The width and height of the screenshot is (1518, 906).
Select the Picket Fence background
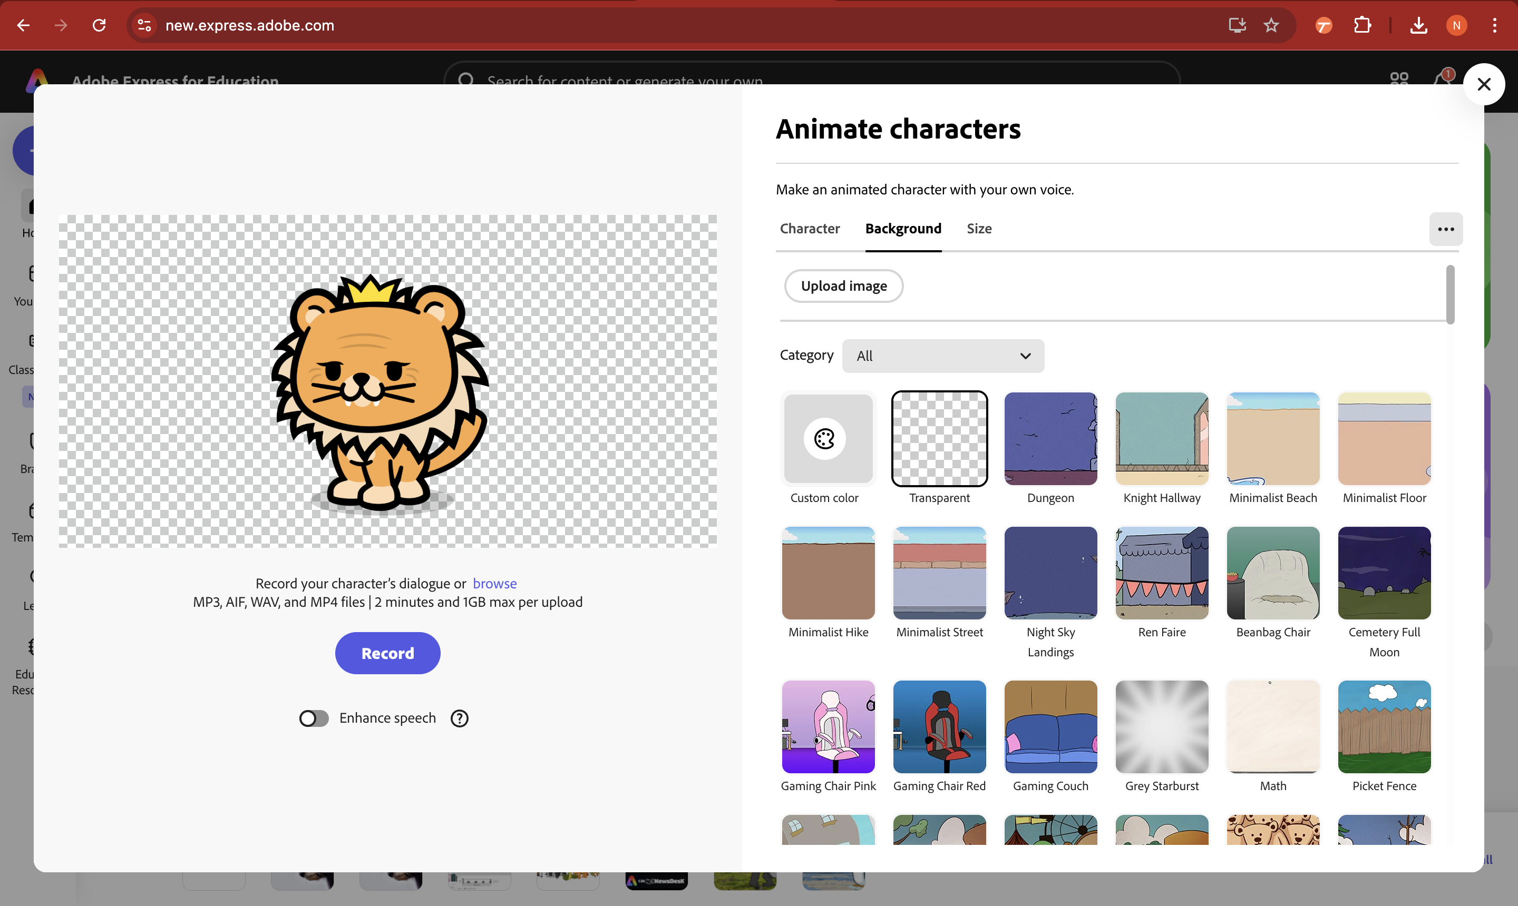(1384, 726)
